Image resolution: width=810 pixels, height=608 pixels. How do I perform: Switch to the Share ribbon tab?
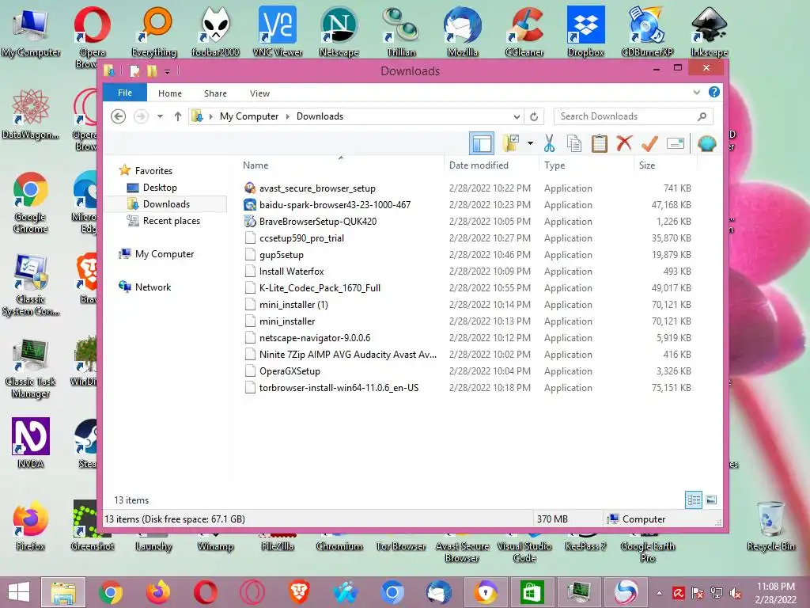coord(215,93)
